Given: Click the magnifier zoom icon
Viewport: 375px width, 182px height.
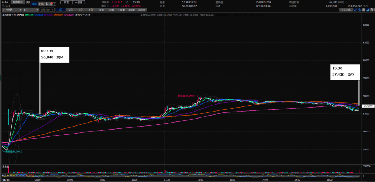Looking at the screenshot, I should 360,10.
